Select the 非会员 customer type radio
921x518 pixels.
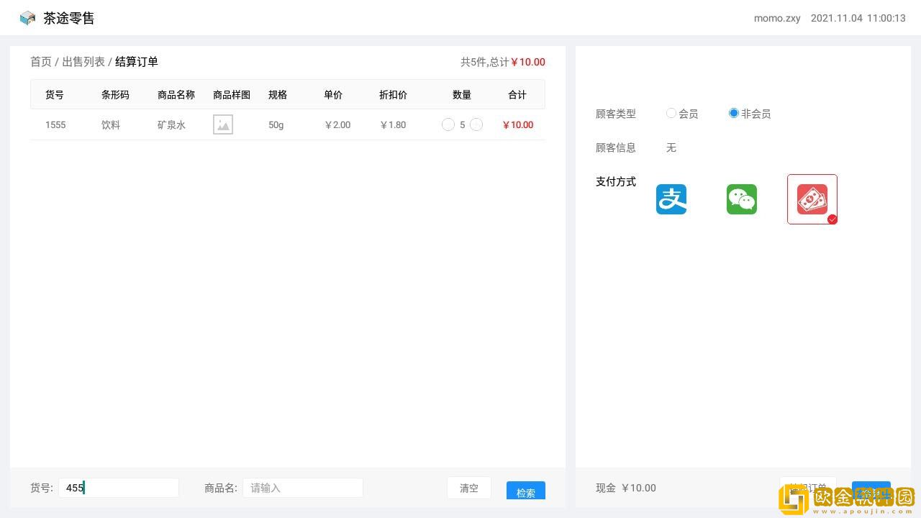coord(734,113)
